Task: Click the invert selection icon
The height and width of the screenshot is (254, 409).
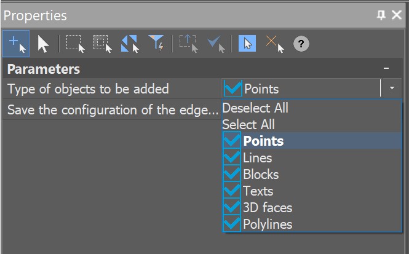Action: (x=129, y=44)
